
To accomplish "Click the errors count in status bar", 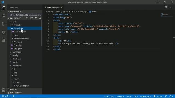I will [4, 96].
